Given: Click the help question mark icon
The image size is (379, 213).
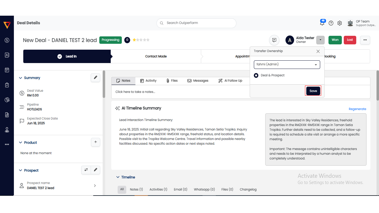Looking at the screenshot, I should [331, 23].
